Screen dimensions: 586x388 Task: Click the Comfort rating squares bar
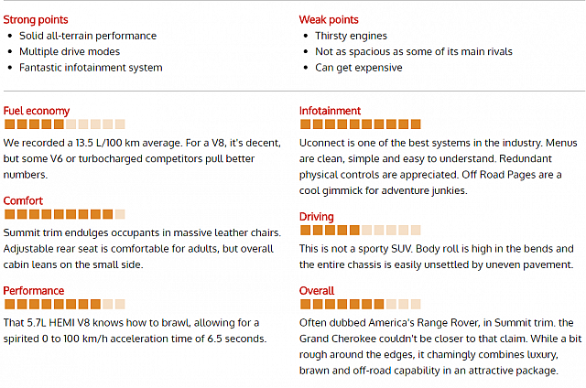[65, 214]
